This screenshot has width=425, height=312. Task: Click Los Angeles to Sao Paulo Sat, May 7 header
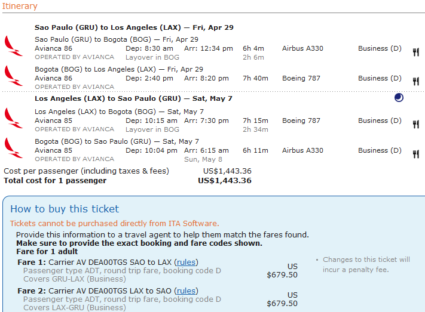[x=133, y=98]
